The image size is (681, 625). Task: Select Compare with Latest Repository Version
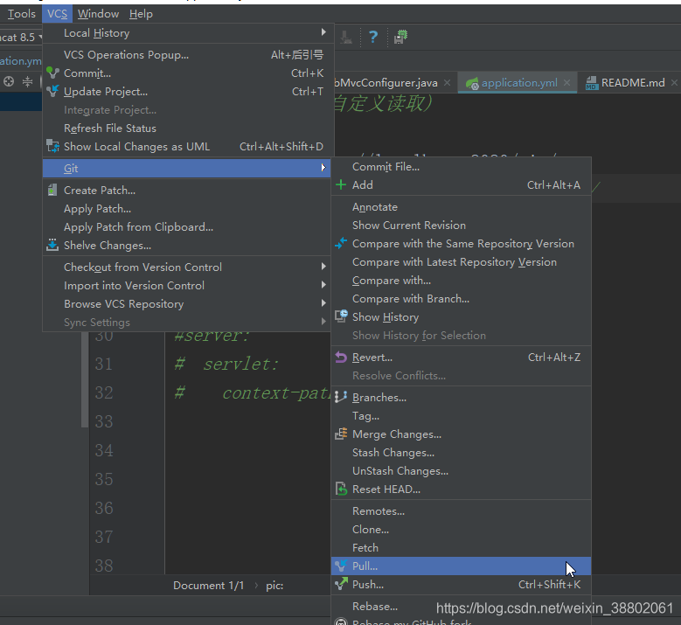(461, 262)
